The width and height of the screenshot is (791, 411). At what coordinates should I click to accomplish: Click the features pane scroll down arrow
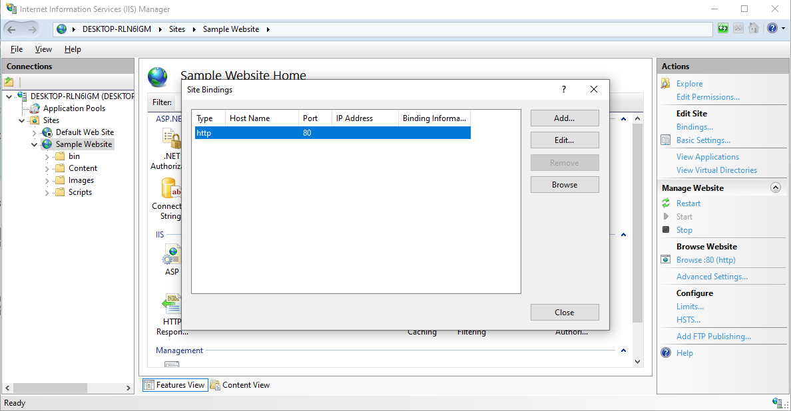pyautogui.click(x=638, y=362)
